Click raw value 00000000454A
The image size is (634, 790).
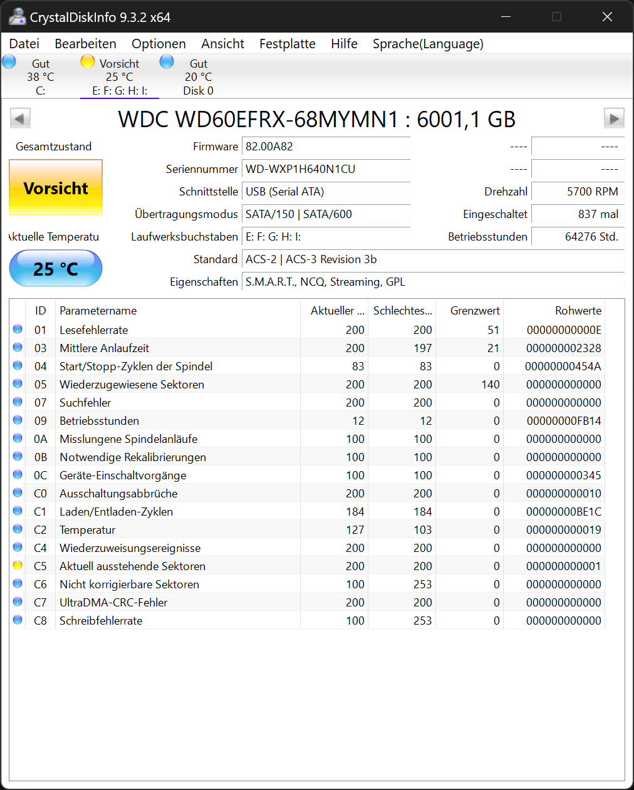(563, 366)
